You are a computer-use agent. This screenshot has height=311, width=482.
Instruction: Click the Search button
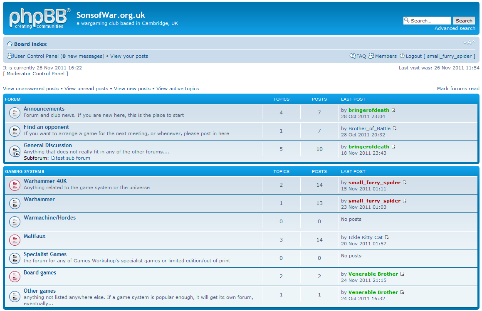(x=464, y=21)
